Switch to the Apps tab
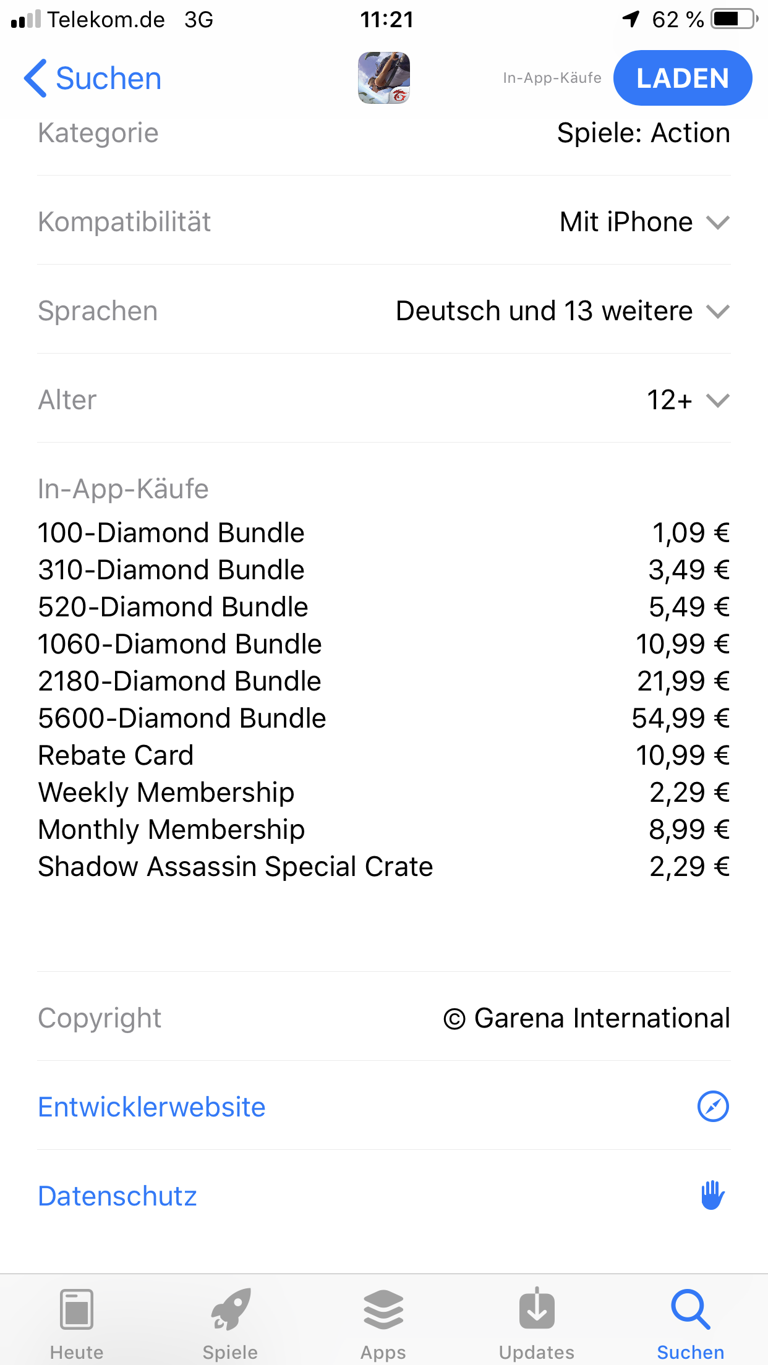This screenshot has height=1365, width=768. (383, 1309)
